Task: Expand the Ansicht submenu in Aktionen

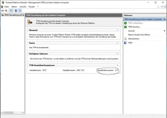Action: [164, 31]
